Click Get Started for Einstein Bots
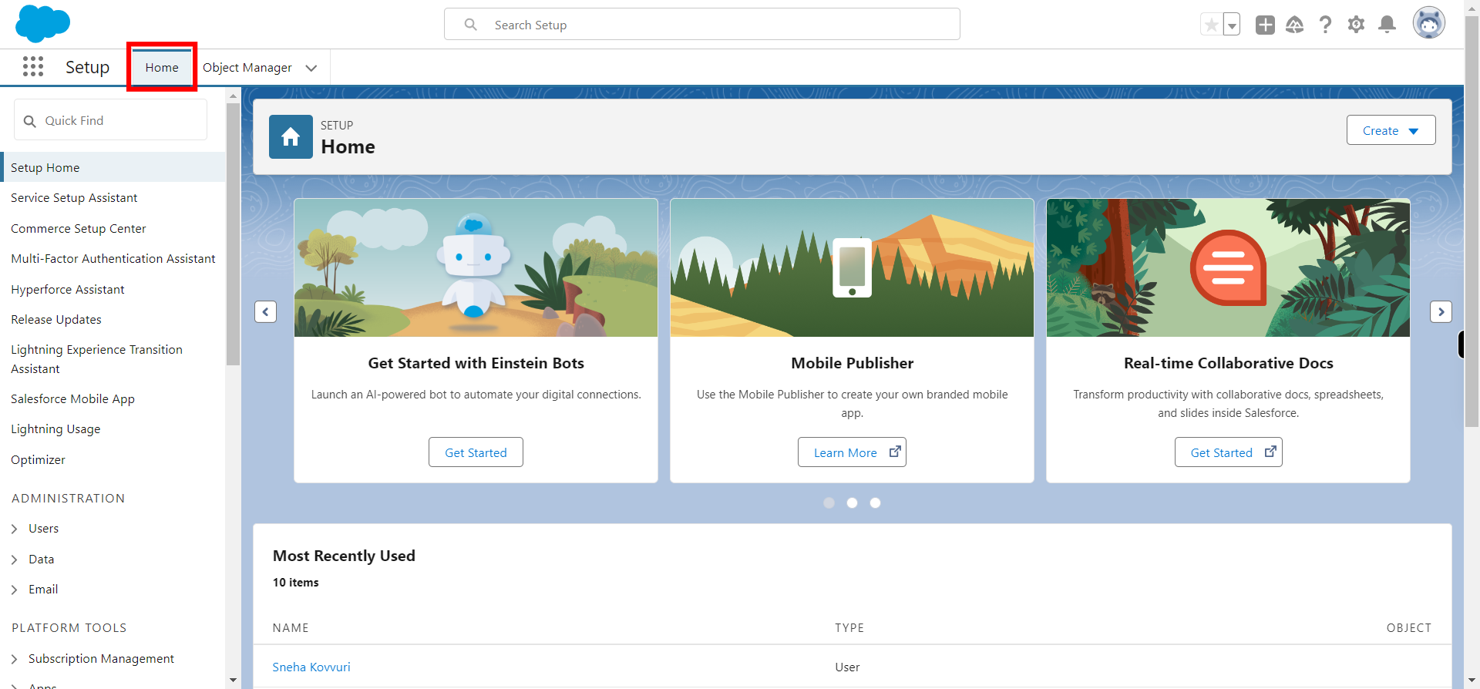 pyautogui.click(x=476, y=452)
